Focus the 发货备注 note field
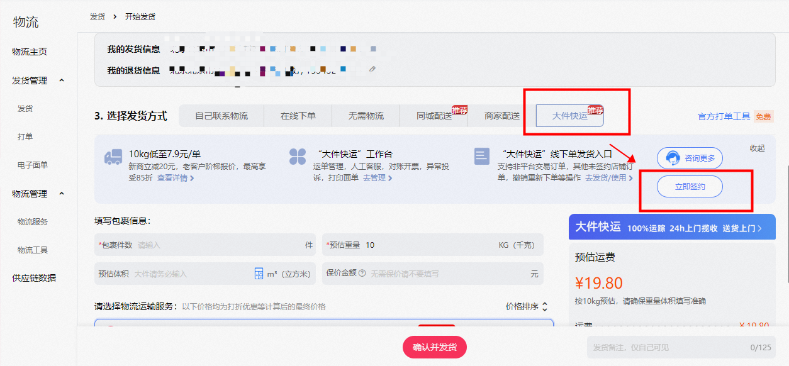Viewport: 789px width, 366px height. coord(681,347)
